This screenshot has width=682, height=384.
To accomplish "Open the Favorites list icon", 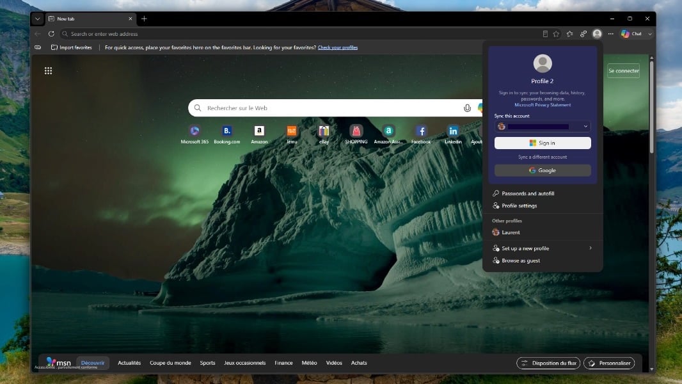I will [570, 34].
